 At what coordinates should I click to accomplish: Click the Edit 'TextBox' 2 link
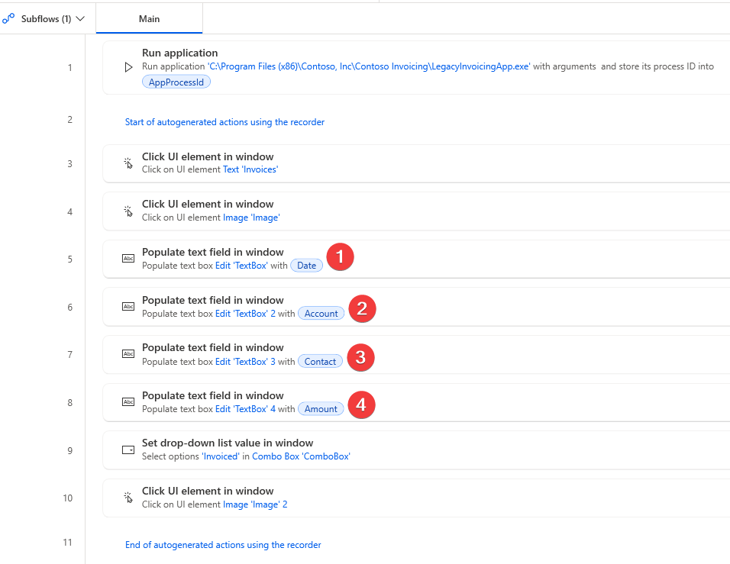tap(245, 314)
